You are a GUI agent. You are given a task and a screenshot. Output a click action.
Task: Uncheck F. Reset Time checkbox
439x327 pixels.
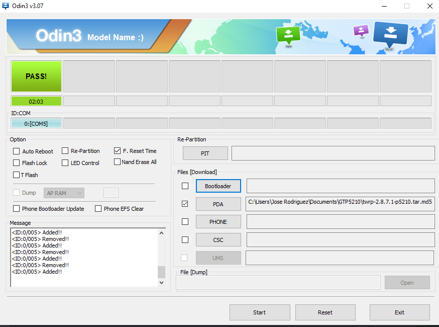coord(117,150)
